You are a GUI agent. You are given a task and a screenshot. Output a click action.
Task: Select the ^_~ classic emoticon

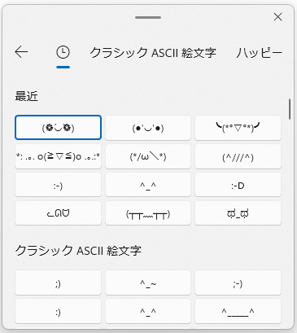pos(148,283)
